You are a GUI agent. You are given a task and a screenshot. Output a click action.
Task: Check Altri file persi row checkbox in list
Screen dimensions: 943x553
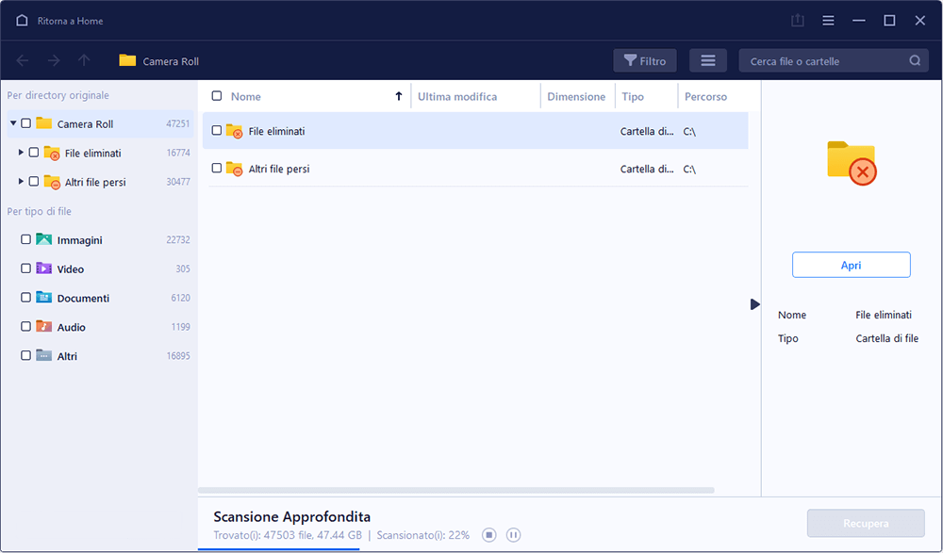pyautogui.click(x=217, y=169)
